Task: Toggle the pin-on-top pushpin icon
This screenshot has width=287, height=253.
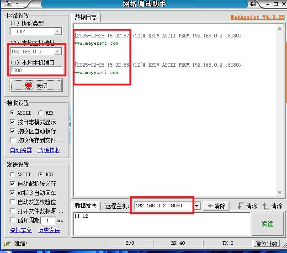Action: tap(253, 4)
